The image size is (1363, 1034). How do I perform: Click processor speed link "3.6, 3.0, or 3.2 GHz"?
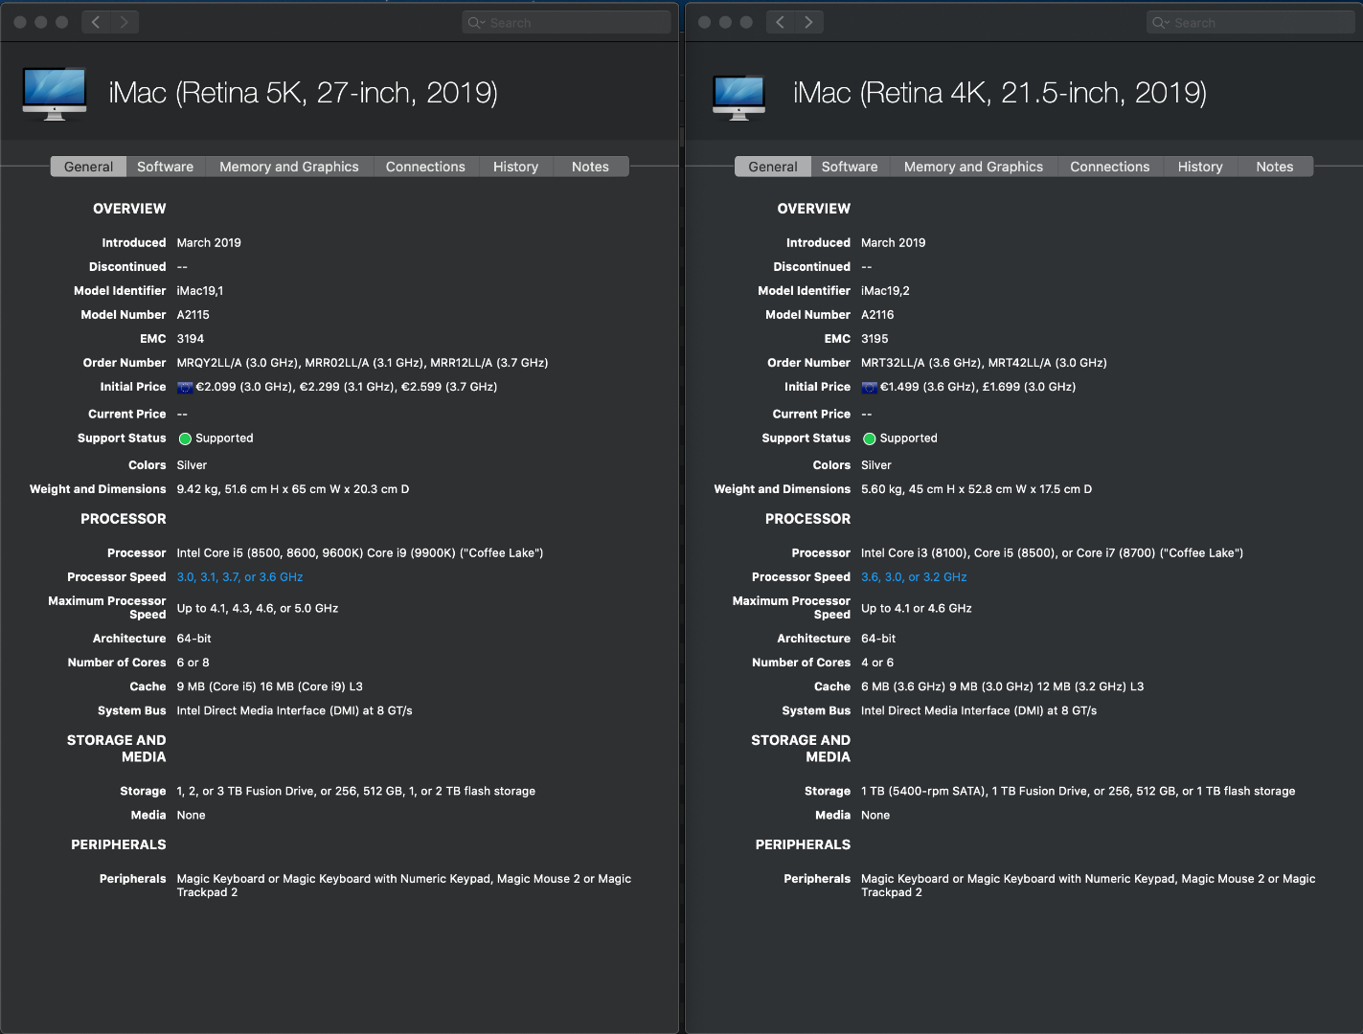tap(914, 577)
